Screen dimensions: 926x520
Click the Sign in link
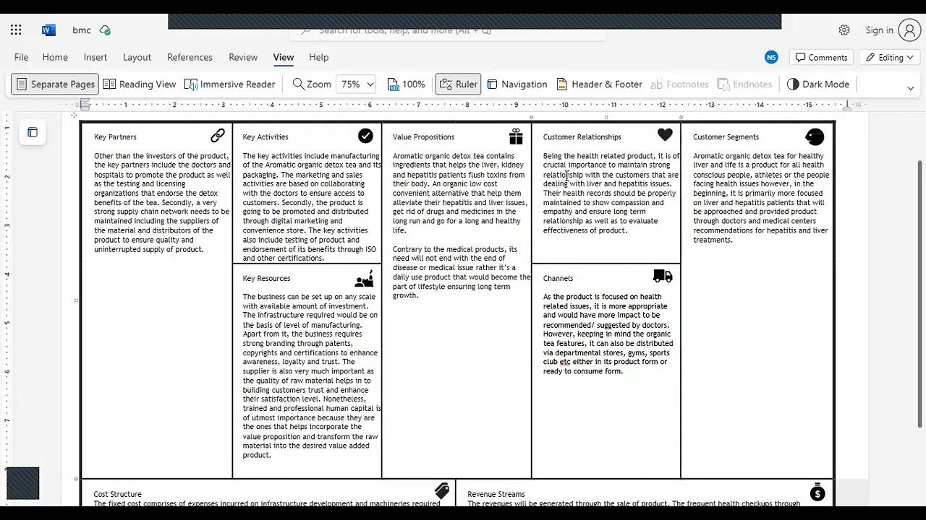[x=880, y=30]
